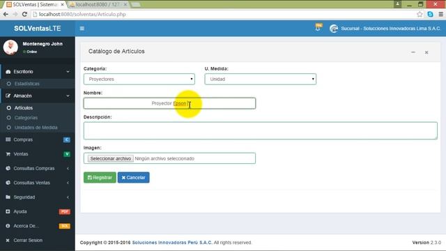Open the U. Medida dropdown showing Unidad
446x251 pixels.
coord(260,79)
